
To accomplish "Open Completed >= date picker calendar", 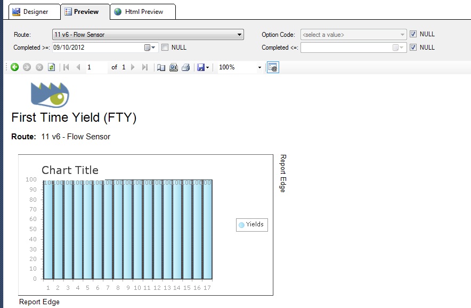I will pyautogui.click(x=150, y=48).
